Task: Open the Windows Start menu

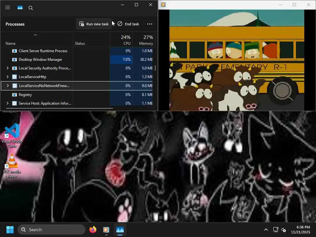Action: (x=10, y=230)
